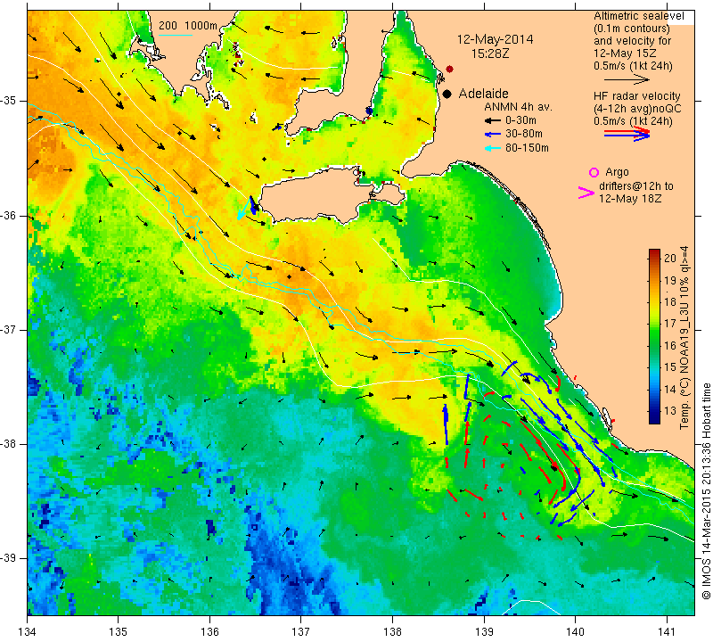Click the Kangaroo Island landmass
The width and height of the screenshot is (713, 642).
point(318,194)
